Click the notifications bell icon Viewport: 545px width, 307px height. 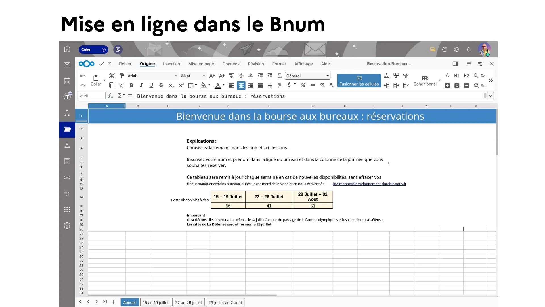coord(469,49)
